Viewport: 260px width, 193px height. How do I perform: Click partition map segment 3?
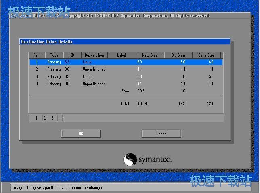click(x=52, y=118)
